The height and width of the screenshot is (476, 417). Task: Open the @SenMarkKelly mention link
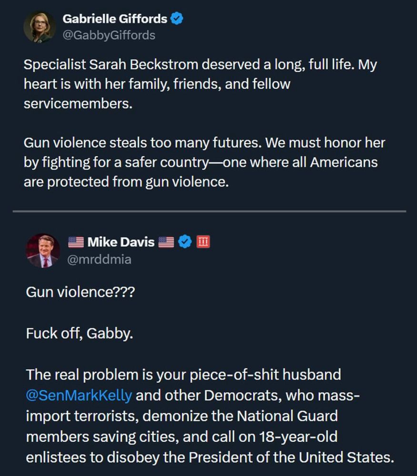[x=79, y=395]
